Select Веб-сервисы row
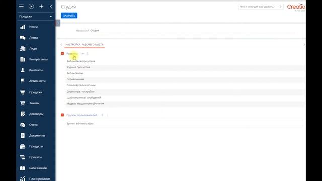The height and width of the screenshot is (181, 322). point(185,73)
